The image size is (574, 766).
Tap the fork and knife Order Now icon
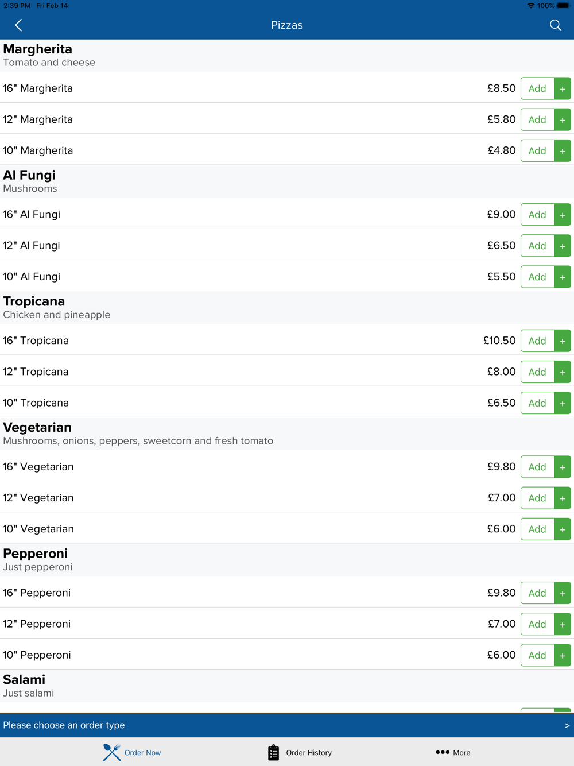[x=112, y=752]
